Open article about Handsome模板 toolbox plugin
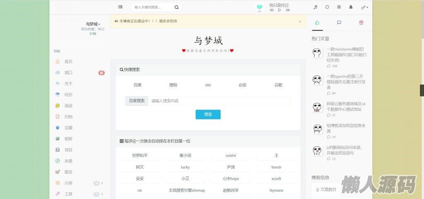424x199 pixels. click(347, 55)
